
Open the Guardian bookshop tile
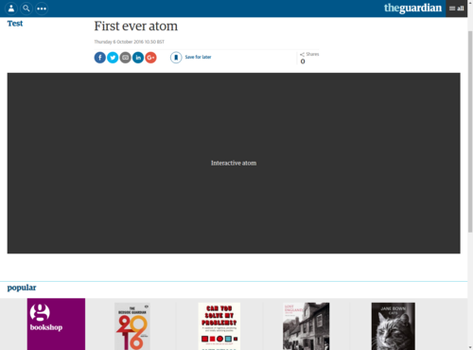[x=56, y=324]
